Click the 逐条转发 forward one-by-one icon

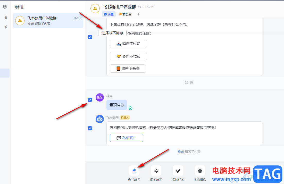click(x=156, y=171)
